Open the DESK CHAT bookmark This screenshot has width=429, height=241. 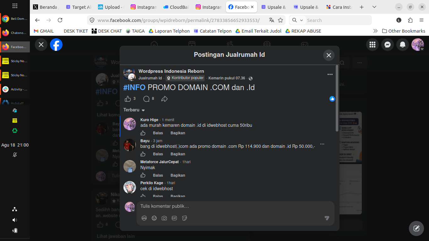(107, 31)
